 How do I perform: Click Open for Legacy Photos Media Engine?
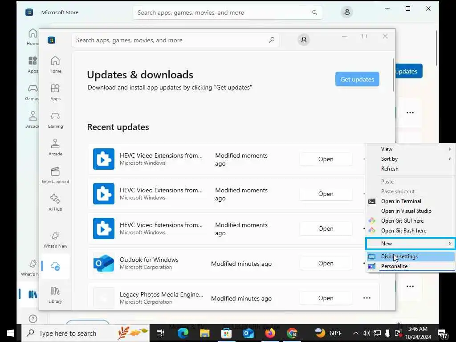326,298
